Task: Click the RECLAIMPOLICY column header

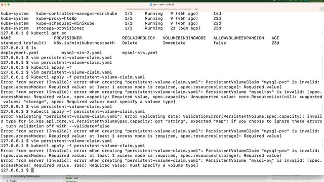Action: (139, 38)
